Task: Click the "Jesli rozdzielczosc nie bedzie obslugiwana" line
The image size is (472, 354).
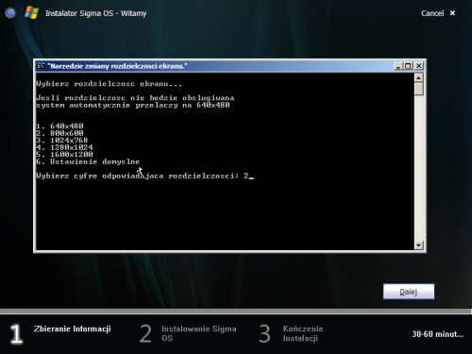Action: click(135, 98)
